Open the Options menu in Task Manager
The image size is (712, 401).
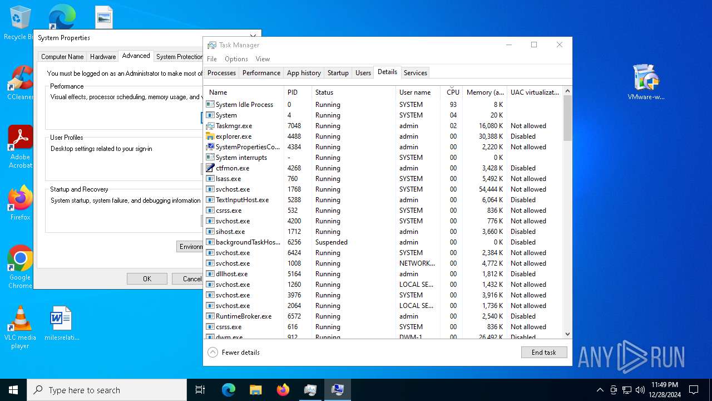click(236, 59)
